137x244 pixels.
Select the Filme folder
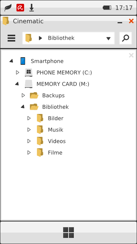coord(55,152)
